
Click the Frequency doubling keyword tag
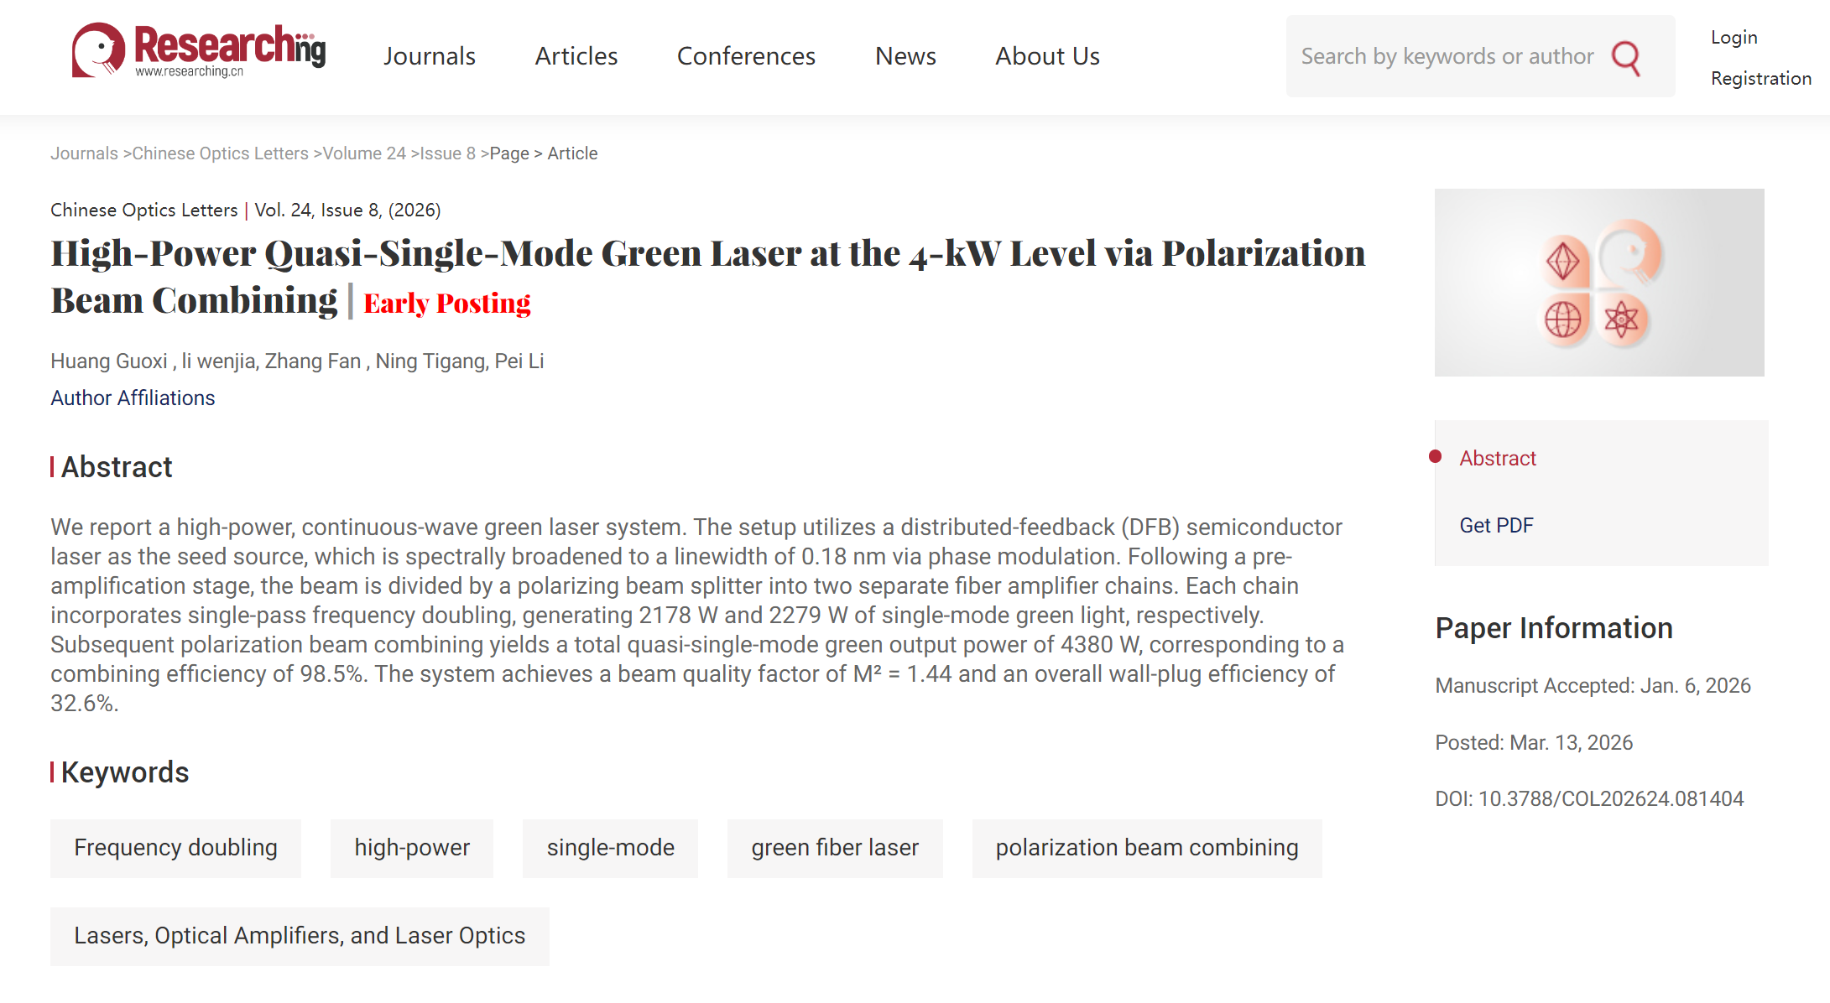tap(175, 848)
